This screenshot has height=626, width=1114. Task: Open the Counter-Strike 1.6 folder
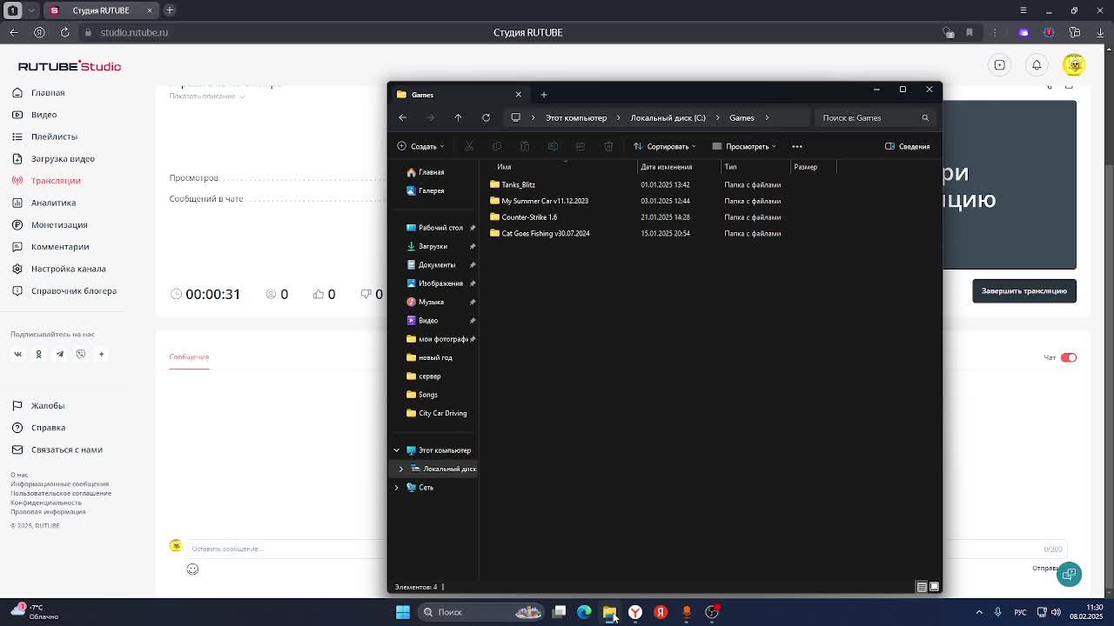click(x=528, y=217)
